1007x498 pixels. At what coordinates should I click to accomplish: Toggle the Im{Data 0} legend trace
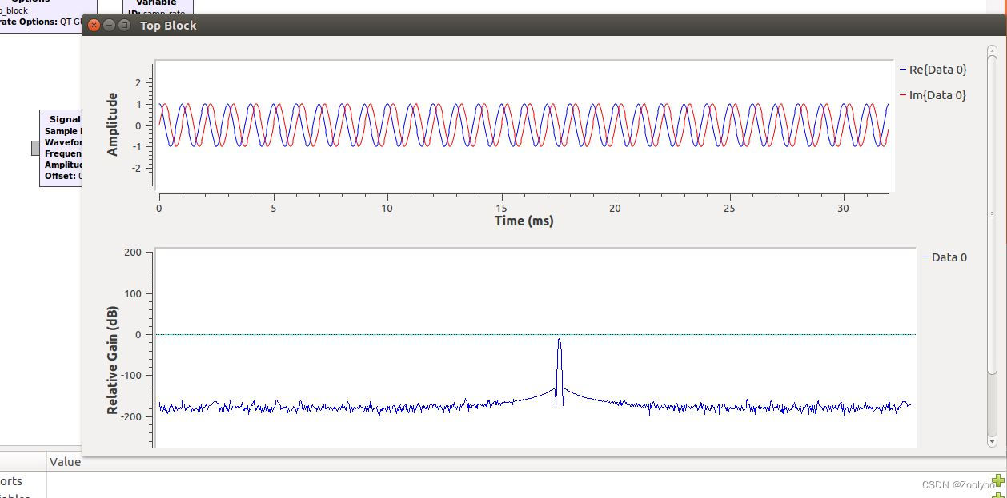tap(933, 95)
